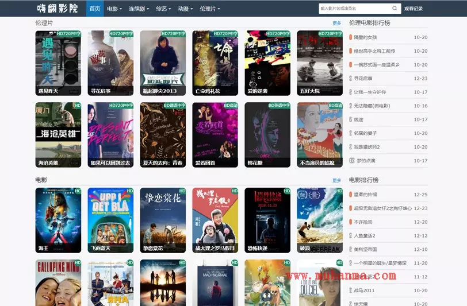The height and width of the screenshot is (306, 467).
Task: Go to the 首页 tab
Action: [95, 9]
